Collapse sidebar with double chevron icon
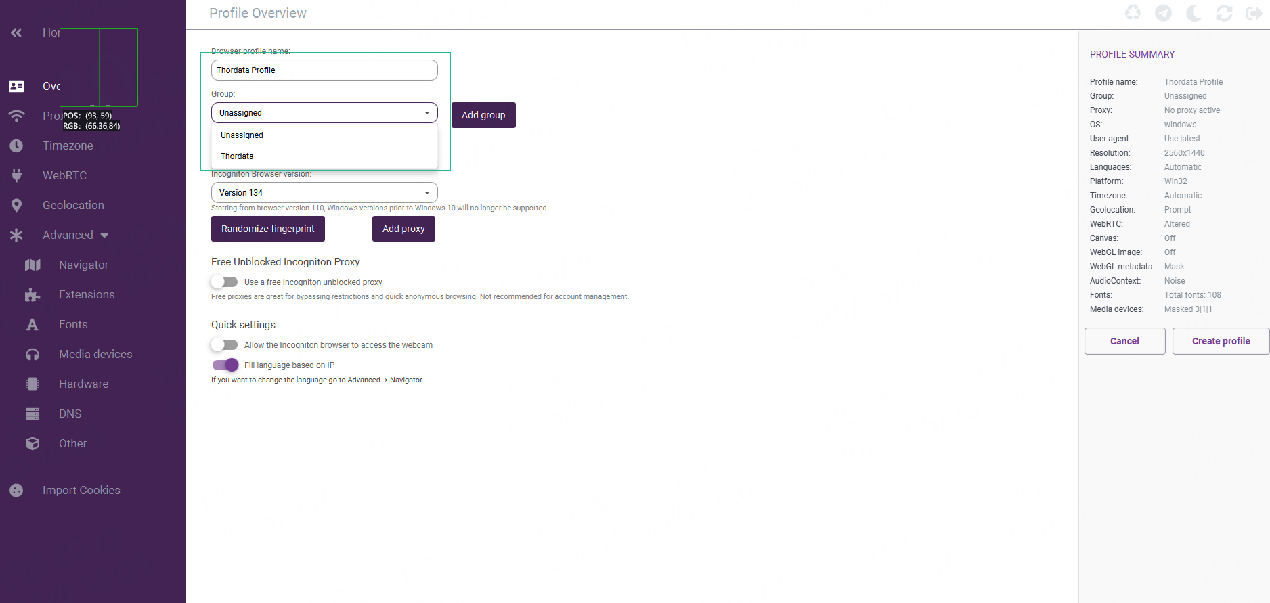Image resolution: width=1270 pixels, height=603 pixels. (x=16, y=32)
